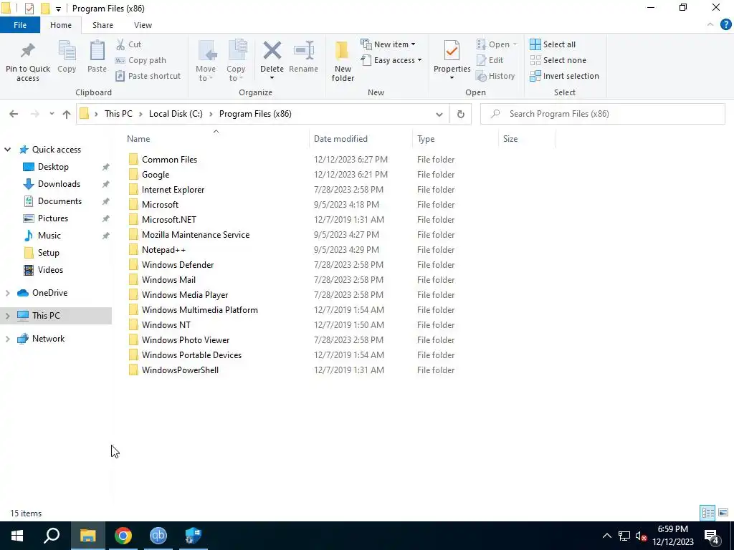Switch to the View ribbon tab
Image resolution: width=734 pixels, height=550 pixels.
click(143, 25)
